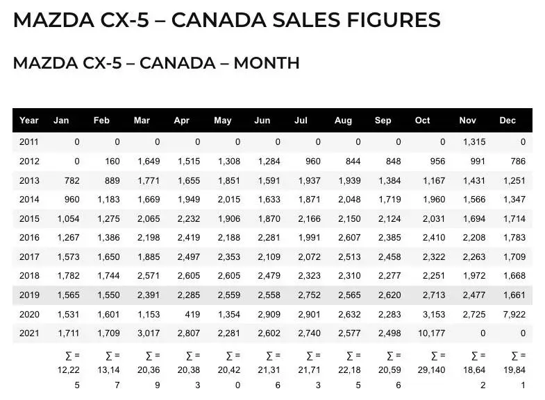Select the Jan column header
545x400 pixels.
click(61, 121)
